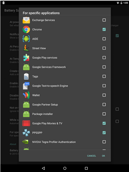Screen dimensions: 129x172
Task: Select the Google Play Movies & TV label
Action: [x=47, y=123]
